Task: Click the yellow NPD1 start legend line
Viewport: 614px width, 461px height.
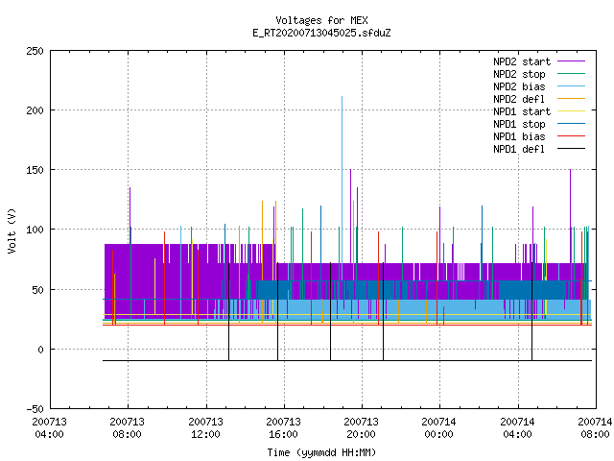Action: click(571, 111)
